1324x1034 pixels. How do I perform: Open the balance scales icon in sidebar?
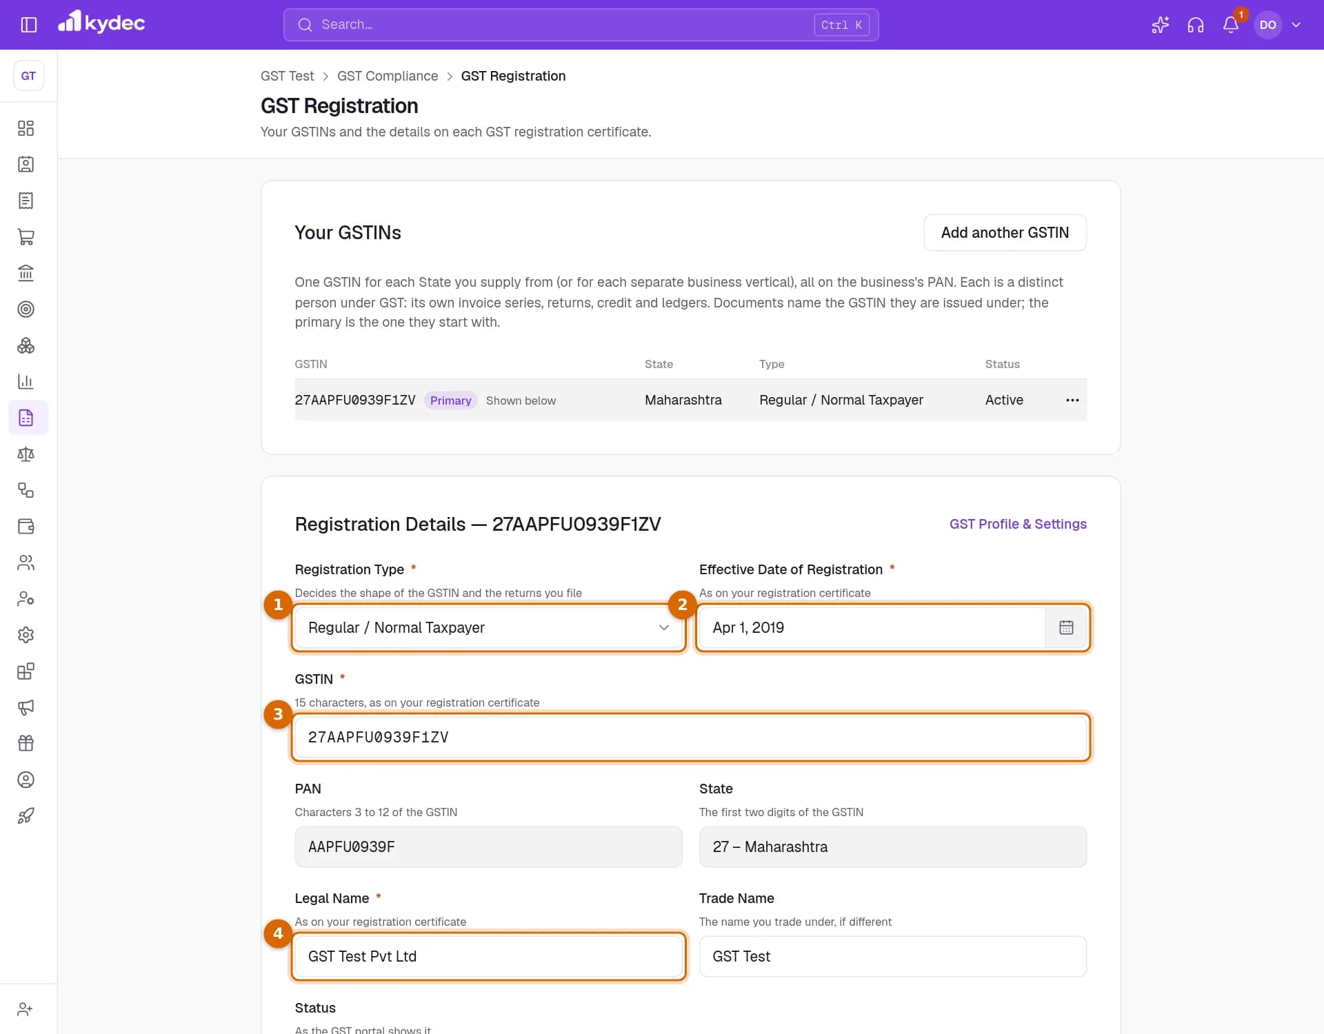pos(26,454)
